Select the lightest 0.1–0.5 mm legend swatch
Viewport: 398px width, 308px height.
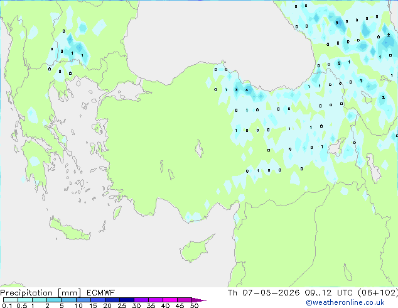(11, 300)
